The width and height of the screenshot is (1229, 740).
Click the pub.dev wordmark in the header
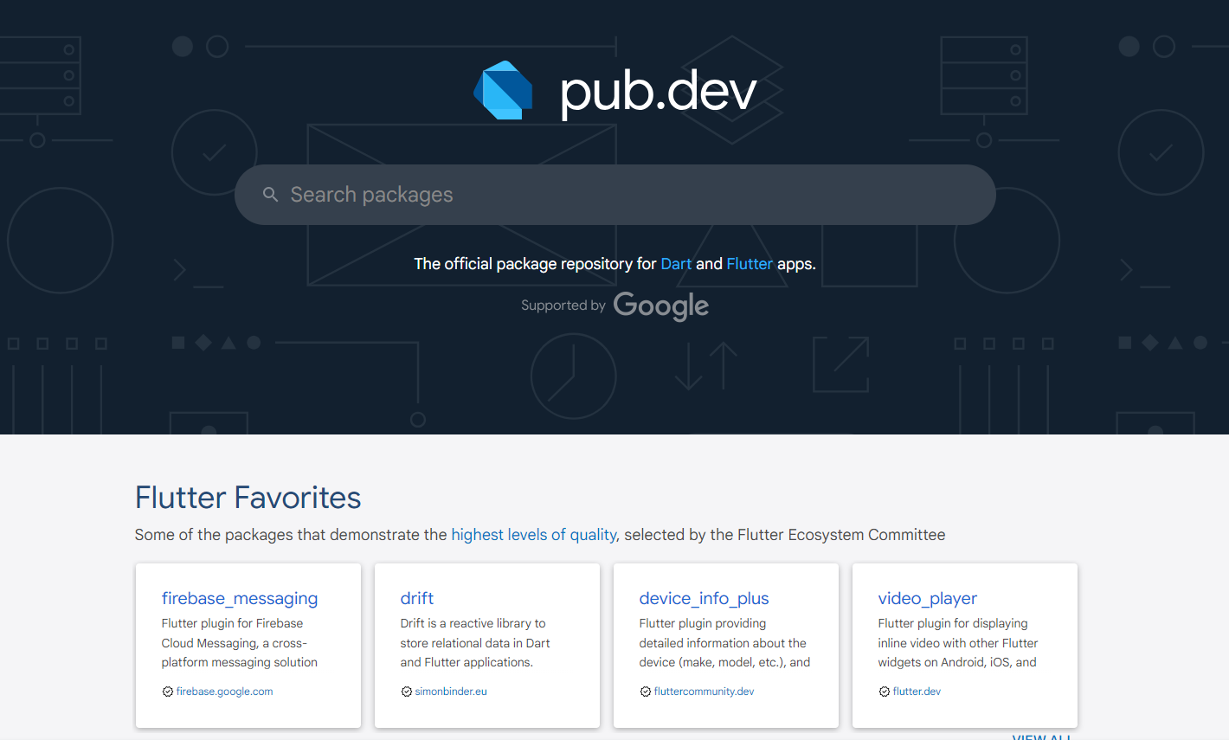(659, 91)
